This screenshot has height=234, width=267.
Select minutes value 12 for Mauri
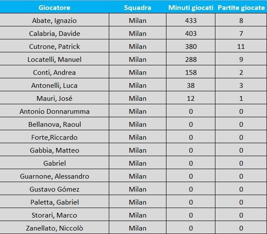[x=191, y=98]
